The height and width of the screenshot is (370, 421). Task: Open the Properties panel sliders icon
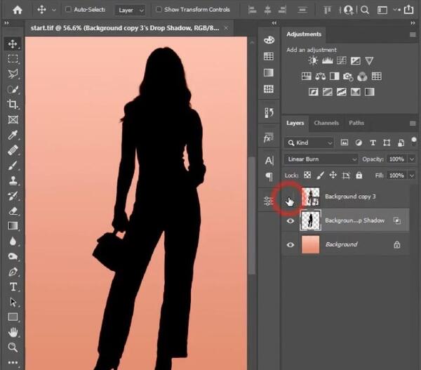[269, 201]
